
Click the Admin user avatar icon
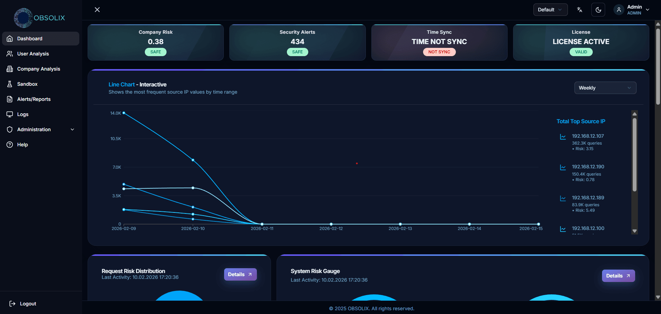[x=619, y=10]
